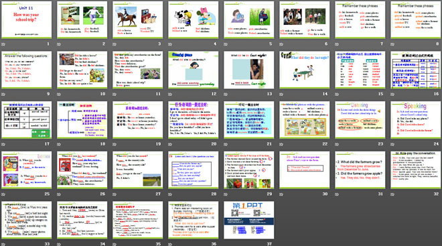Image resolution: width=442 pixels, height=246 pixels.
Task: Click the animation star icon under slide 17
Action: (3, 144)
